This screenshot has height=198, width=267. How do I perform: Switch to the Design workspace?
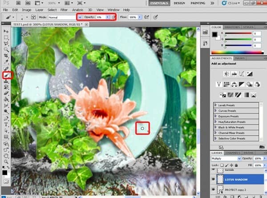(179, 3)
